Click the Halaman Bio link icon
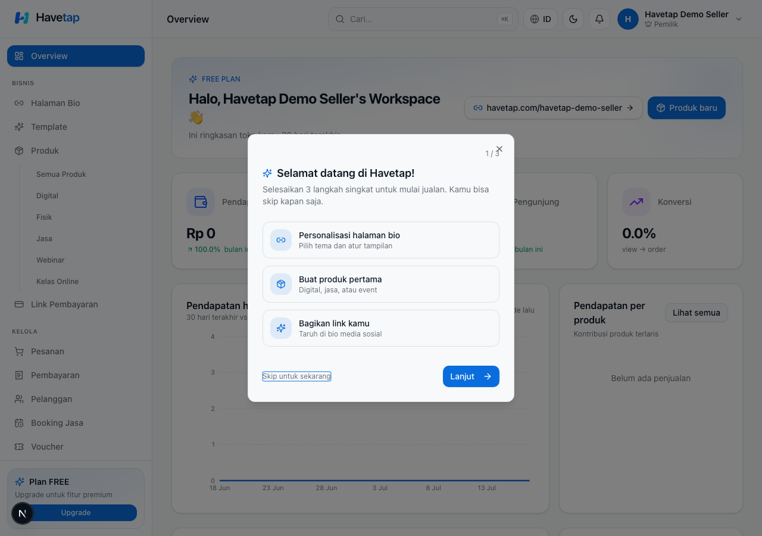The width and height of the screenshot is (762, 536). pyautogui.click(x=19, y=103)
